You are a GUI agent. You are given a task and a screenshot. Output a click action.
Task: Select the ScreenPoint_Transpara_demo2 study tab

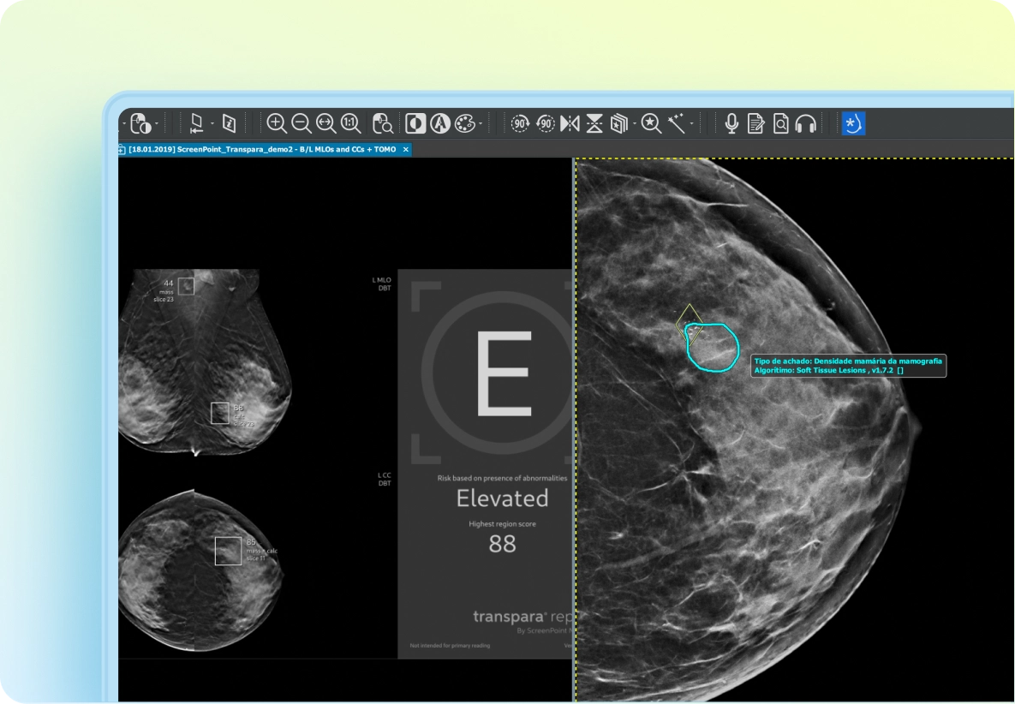(x=262, y=150)
